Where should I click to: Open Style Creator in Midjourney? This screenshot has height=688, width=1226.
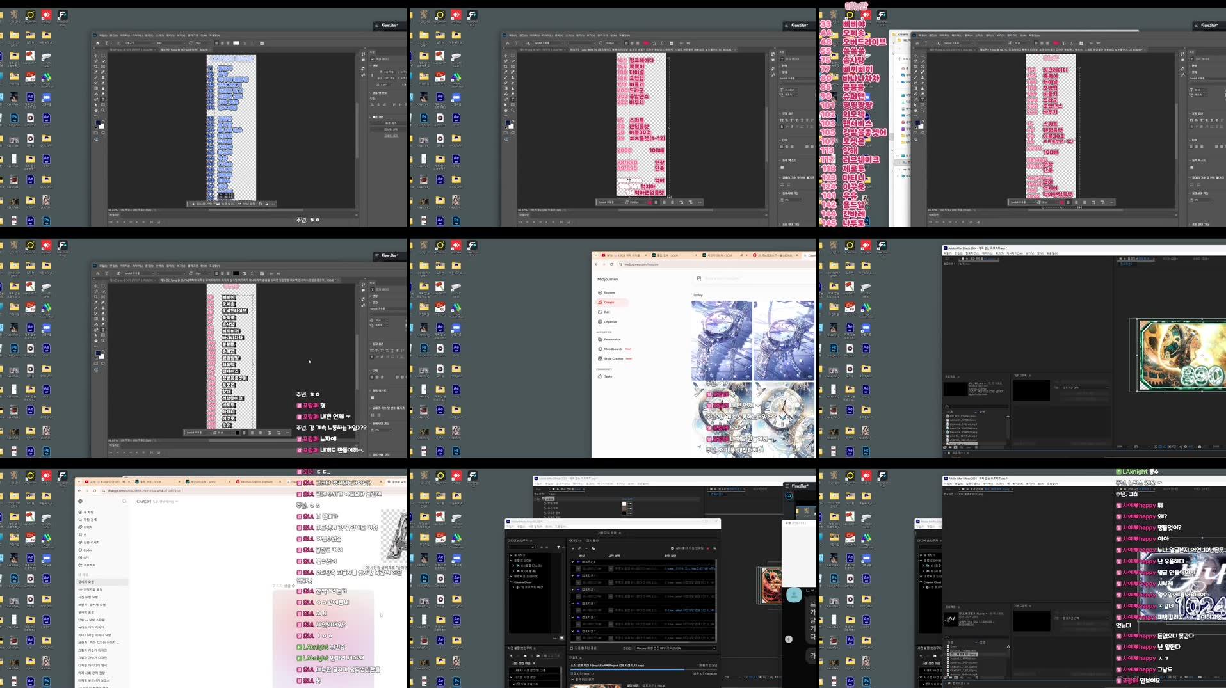pos(614,359)
